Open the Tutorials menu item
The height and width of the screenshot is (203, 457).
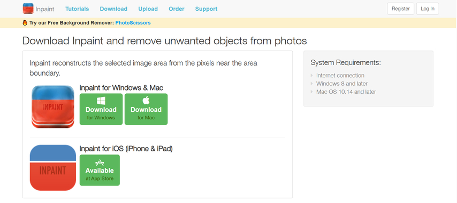coord(77,9)
